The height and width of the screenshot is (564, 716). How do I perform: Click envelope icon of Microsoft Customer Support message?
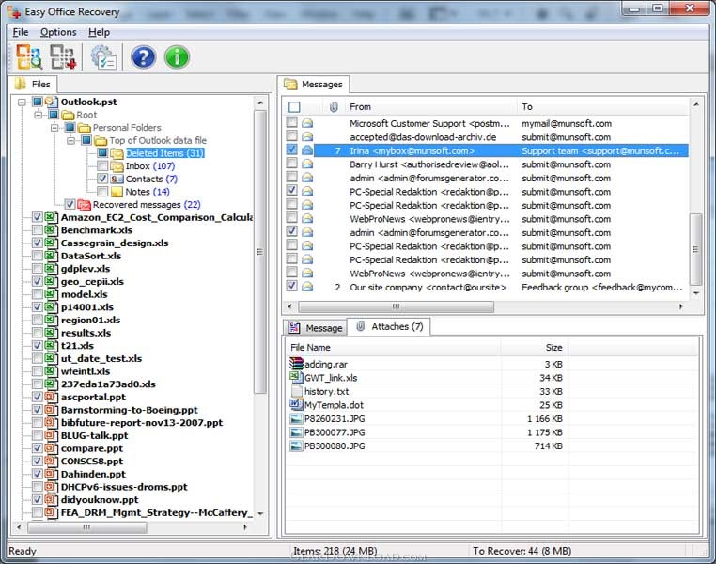click(x=307, y=123)
